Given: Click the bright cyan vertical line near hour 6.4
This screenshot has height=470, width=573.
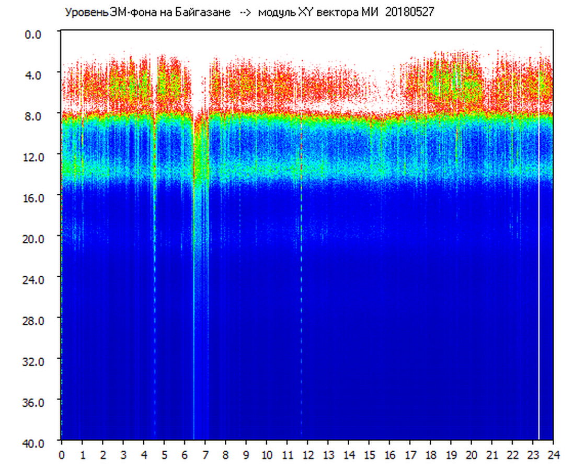Looking at the screenshot, I should coord(193,313).
